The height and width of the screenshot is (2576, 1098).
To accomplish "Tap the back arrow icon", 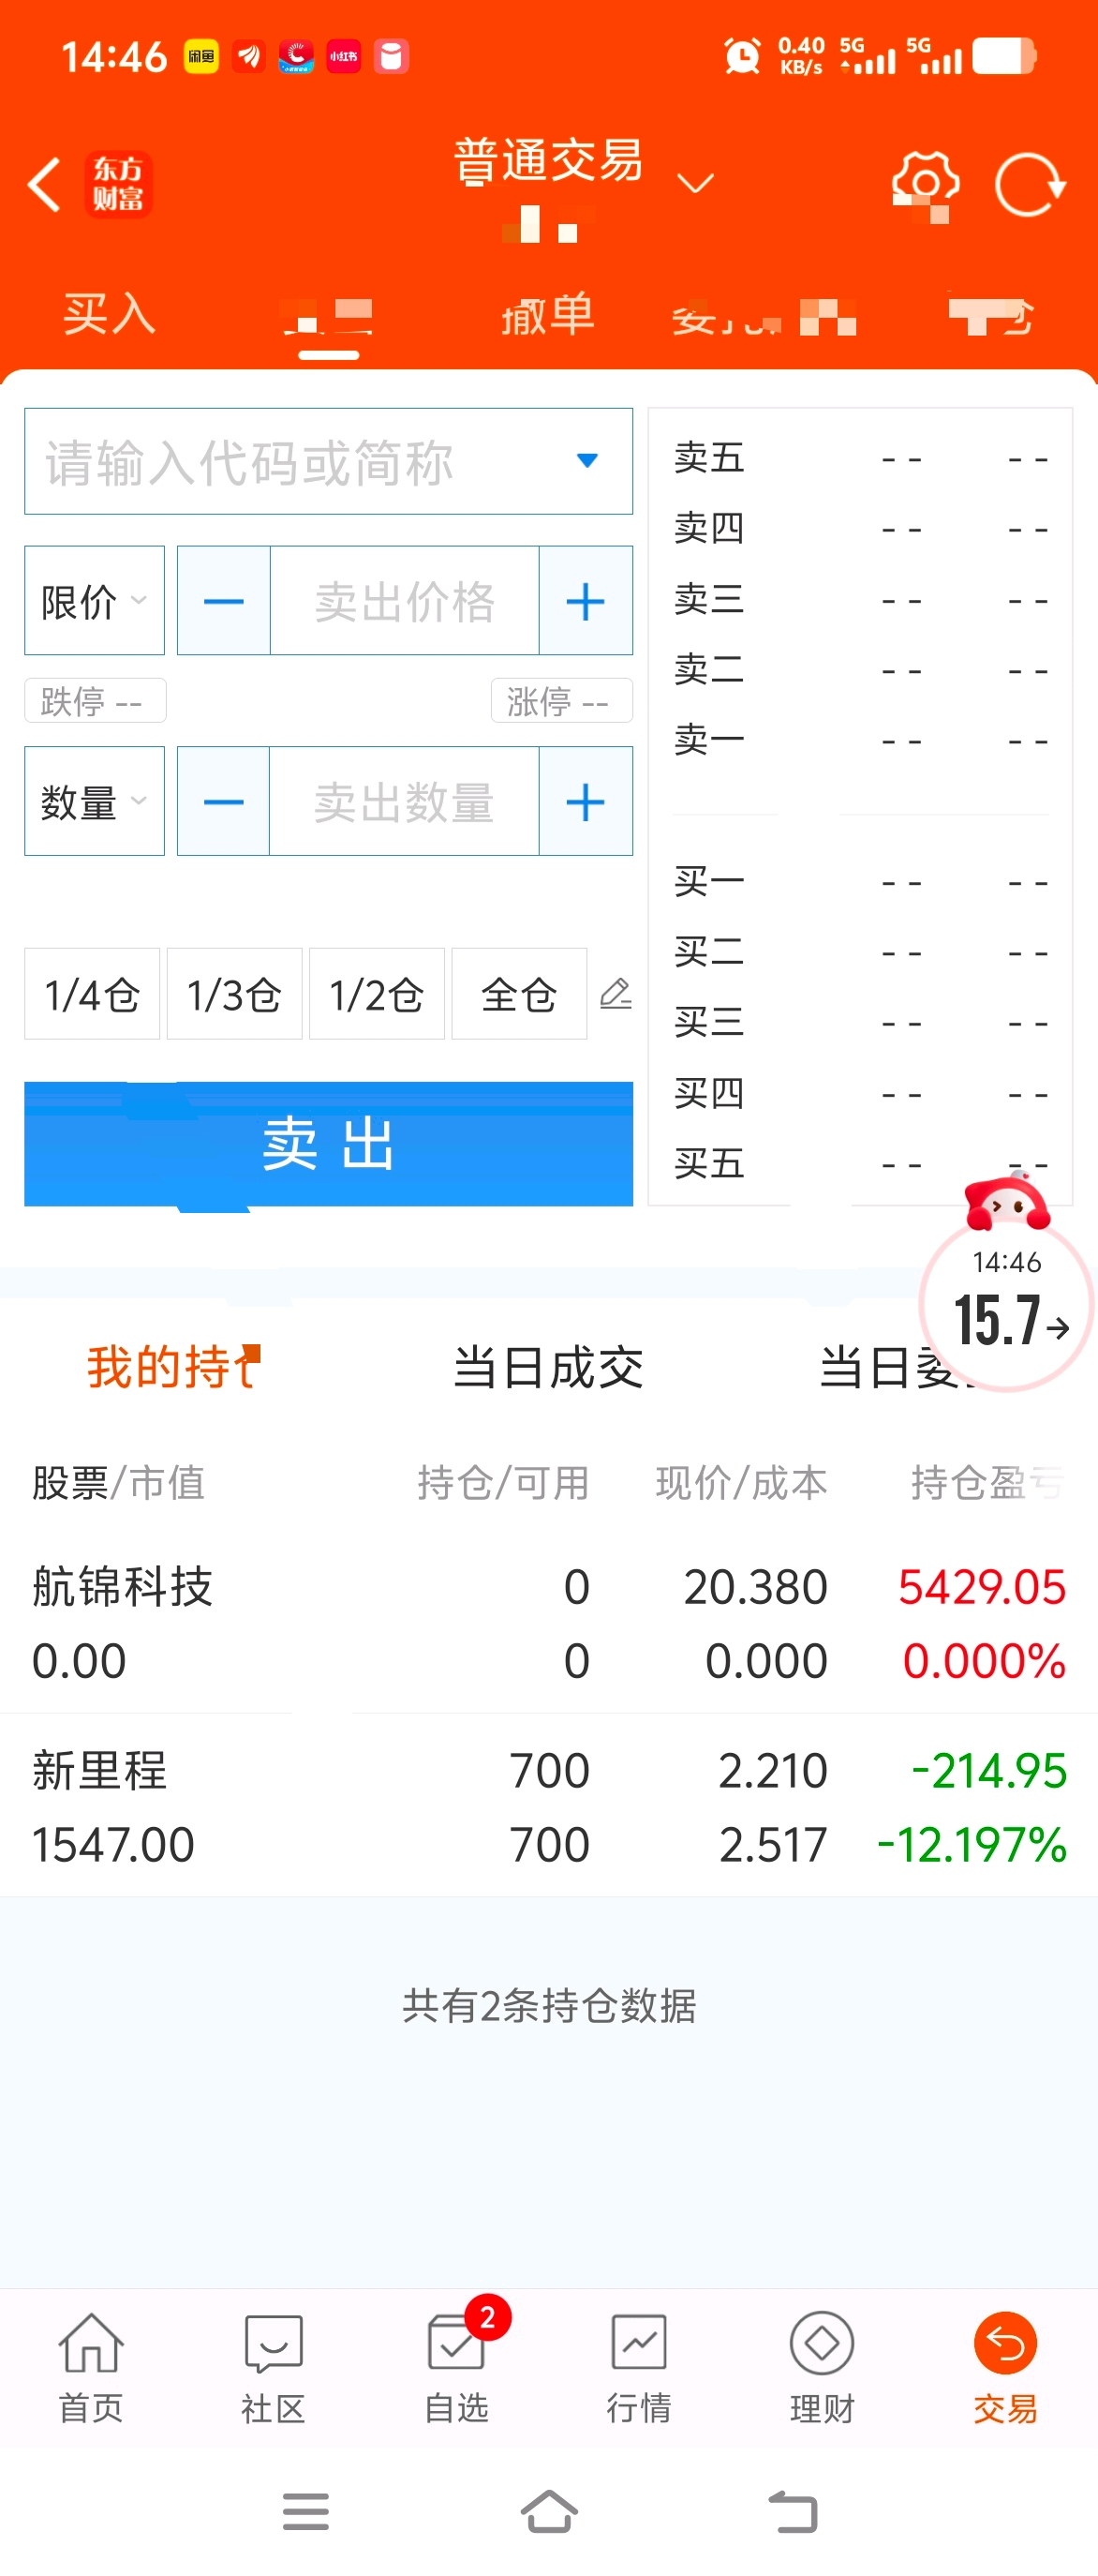I will pos(44,185).
